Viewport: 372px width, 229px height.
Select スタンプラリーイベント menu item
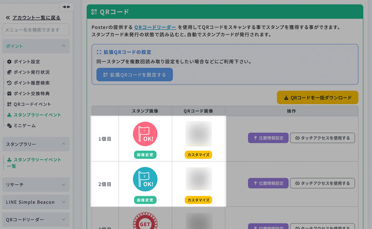click(x=37, y=115)
